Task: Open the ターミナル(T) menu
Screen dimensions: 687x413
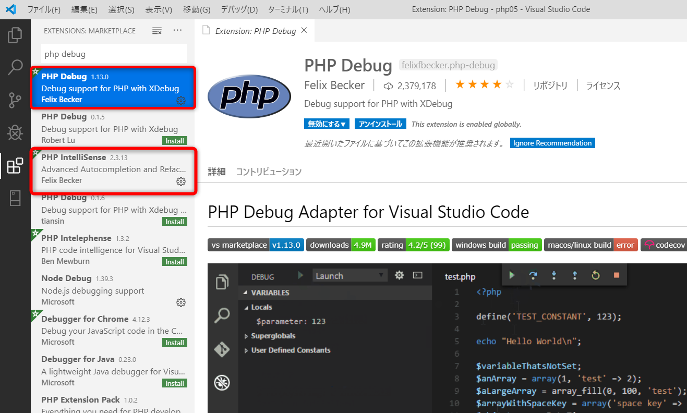Action: (288, 9)
